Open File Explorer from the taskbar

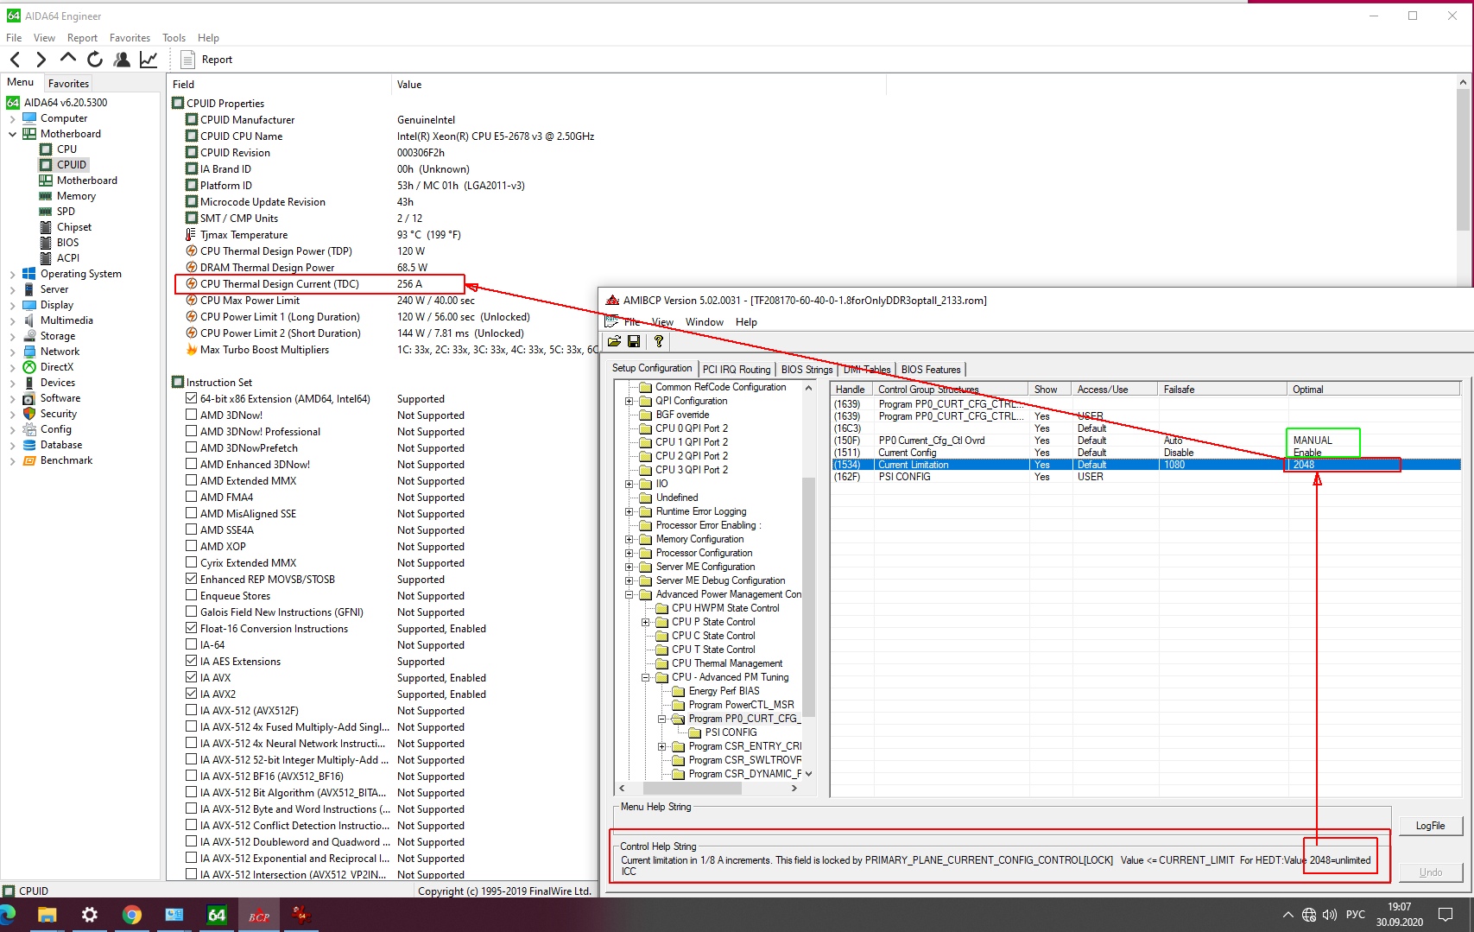[47, 915]
